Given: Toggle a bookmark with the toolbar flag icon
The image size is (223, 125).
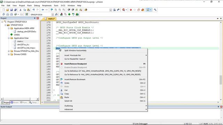Looking at the screenshot, I should tap(52, 10).
